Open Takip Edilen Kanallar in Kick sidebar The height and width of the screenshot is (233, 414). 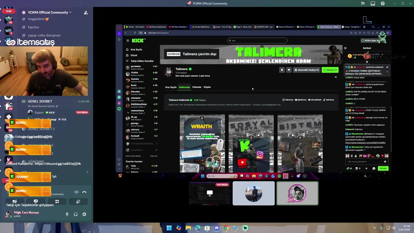140,61
